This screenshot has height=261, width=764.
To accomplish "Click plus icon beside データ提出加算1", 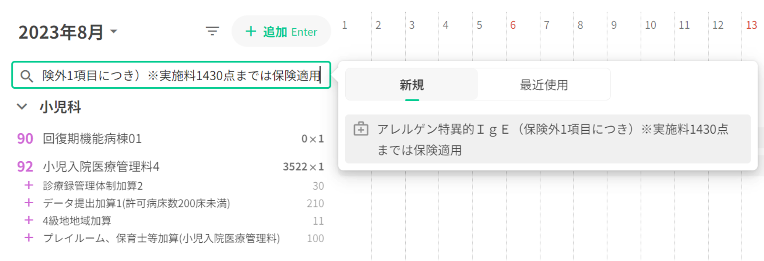I will point(29,203).
